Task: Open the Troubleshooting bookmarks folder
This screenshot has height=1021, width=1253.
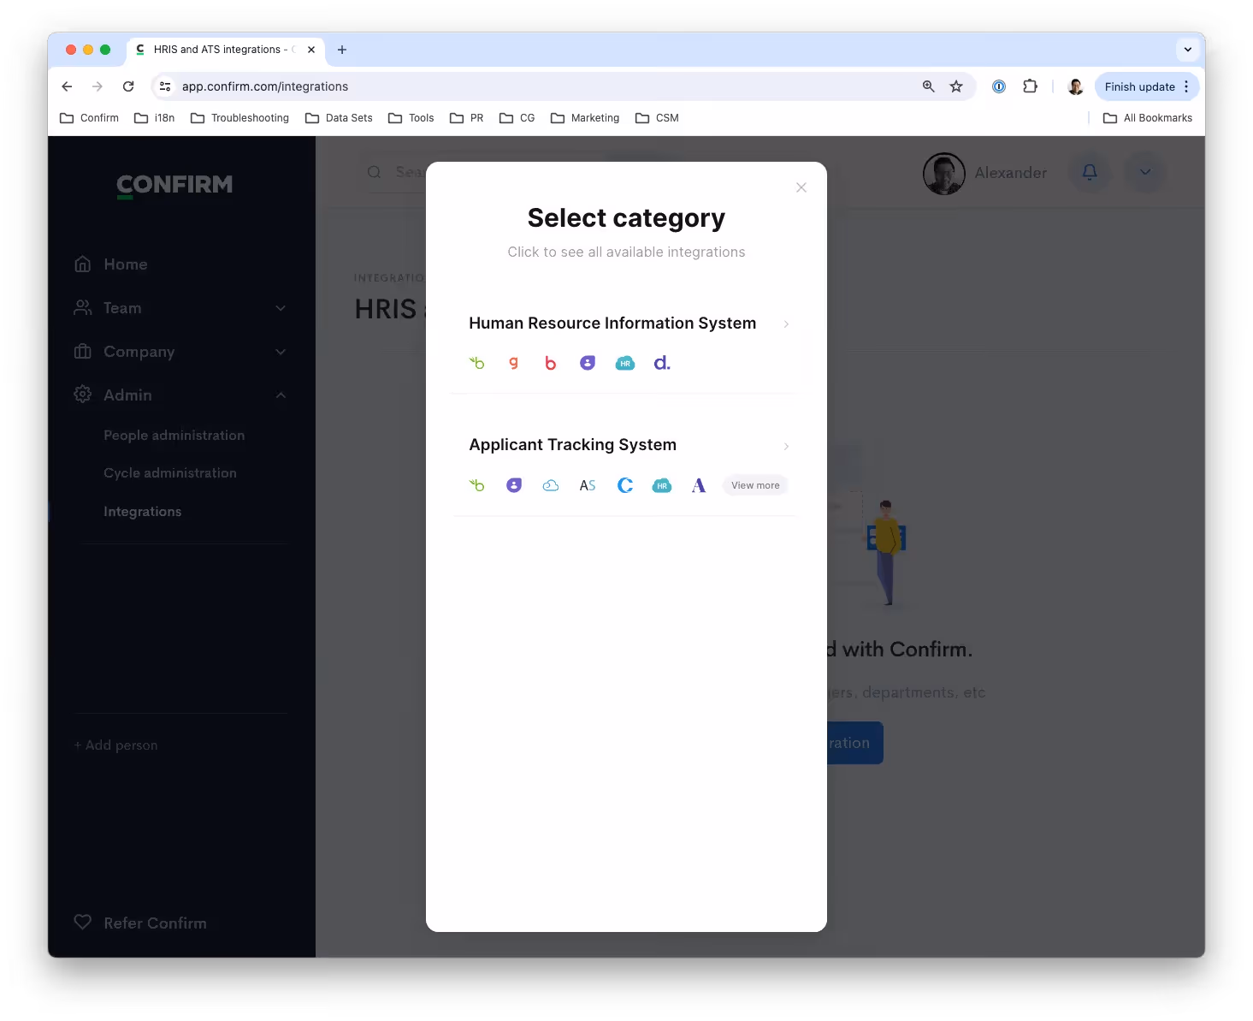Action: (x=239, y=118)
